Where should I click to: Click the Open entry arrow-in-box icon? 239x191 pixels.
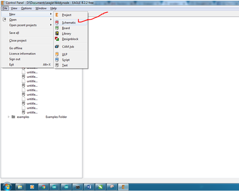pos(4,19)
